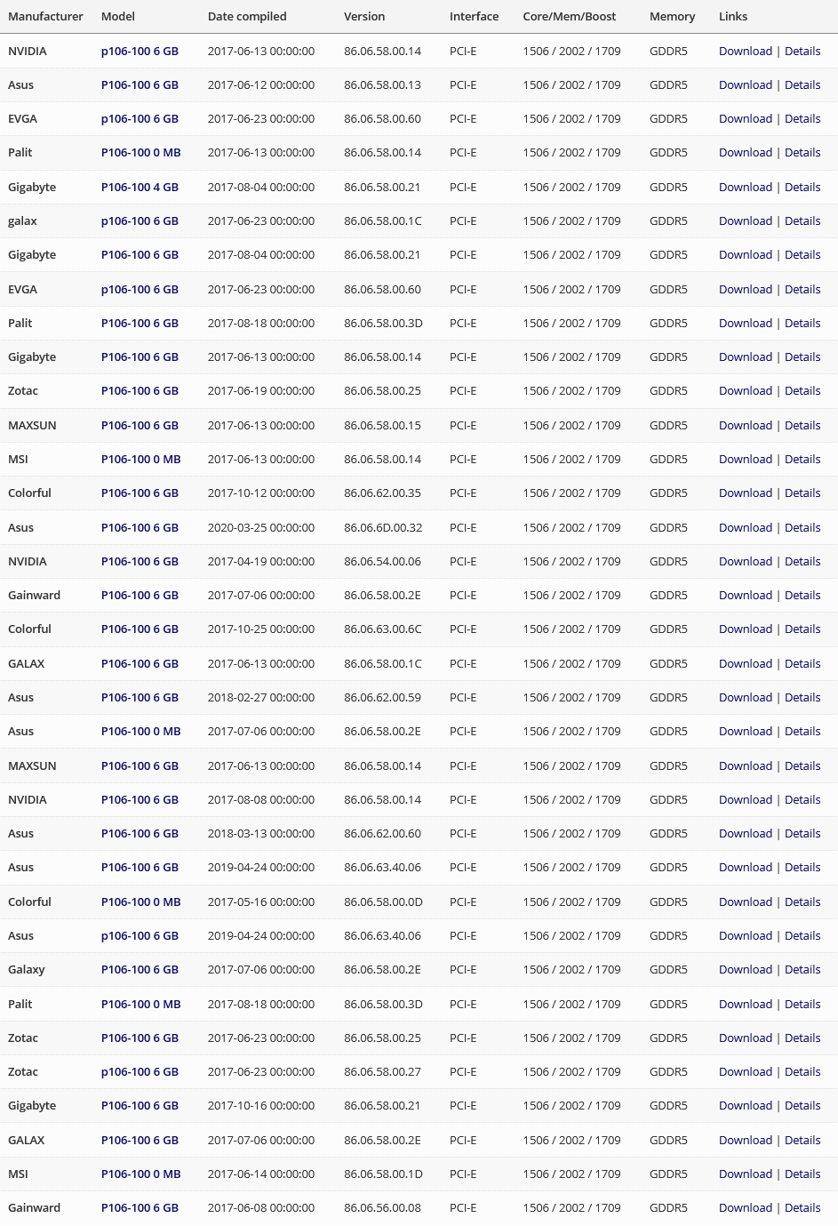
Task: View Details for Gigabyte compiled 2017-10-16
Action: point(802,1105)
